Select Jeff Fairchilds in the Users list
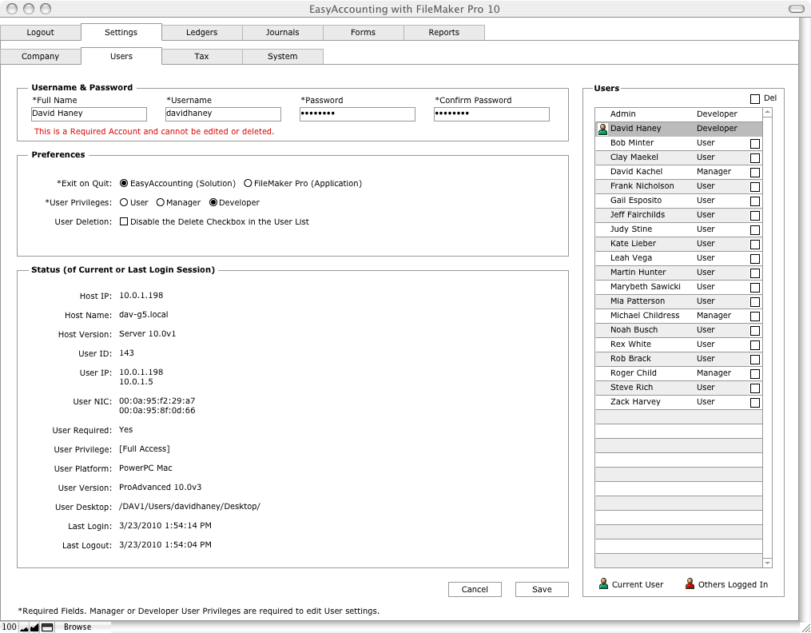 pos(678,215)
